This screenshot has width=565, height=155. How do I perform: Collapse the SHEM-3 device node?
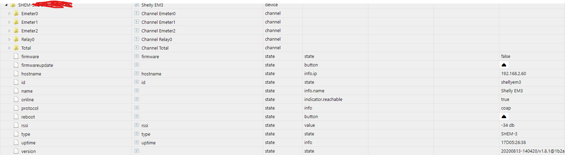click(6, 5)
